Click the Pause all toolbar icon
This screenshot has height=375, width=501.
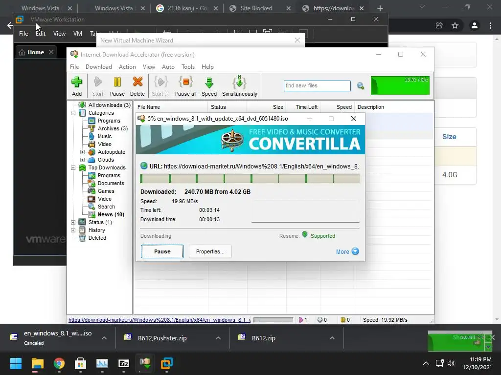[185, 85]
